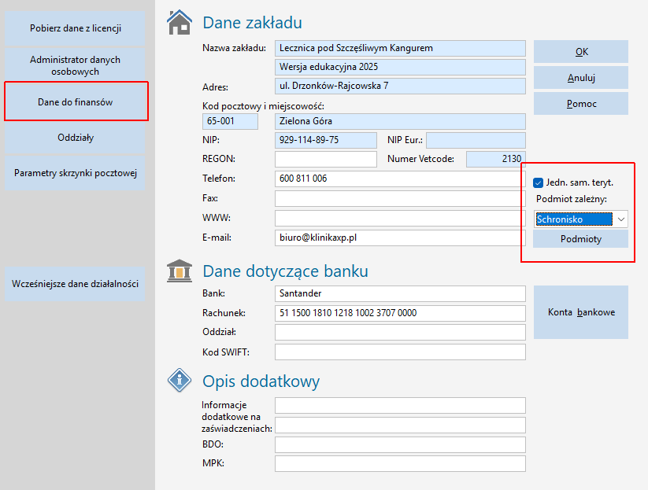The image size is (648, 490).
Task: Open Administrator danych osobowych
Action: [76, 65]
